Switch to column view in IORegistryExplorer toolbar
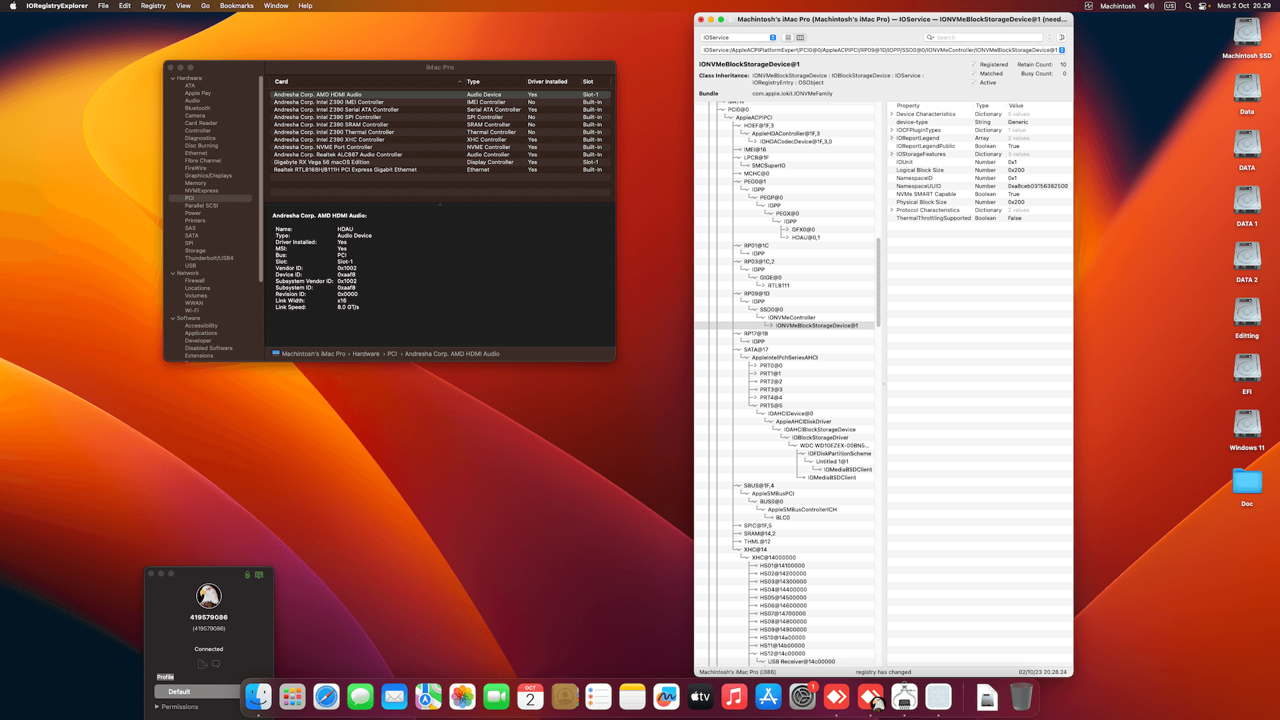 tap(800, 37)
